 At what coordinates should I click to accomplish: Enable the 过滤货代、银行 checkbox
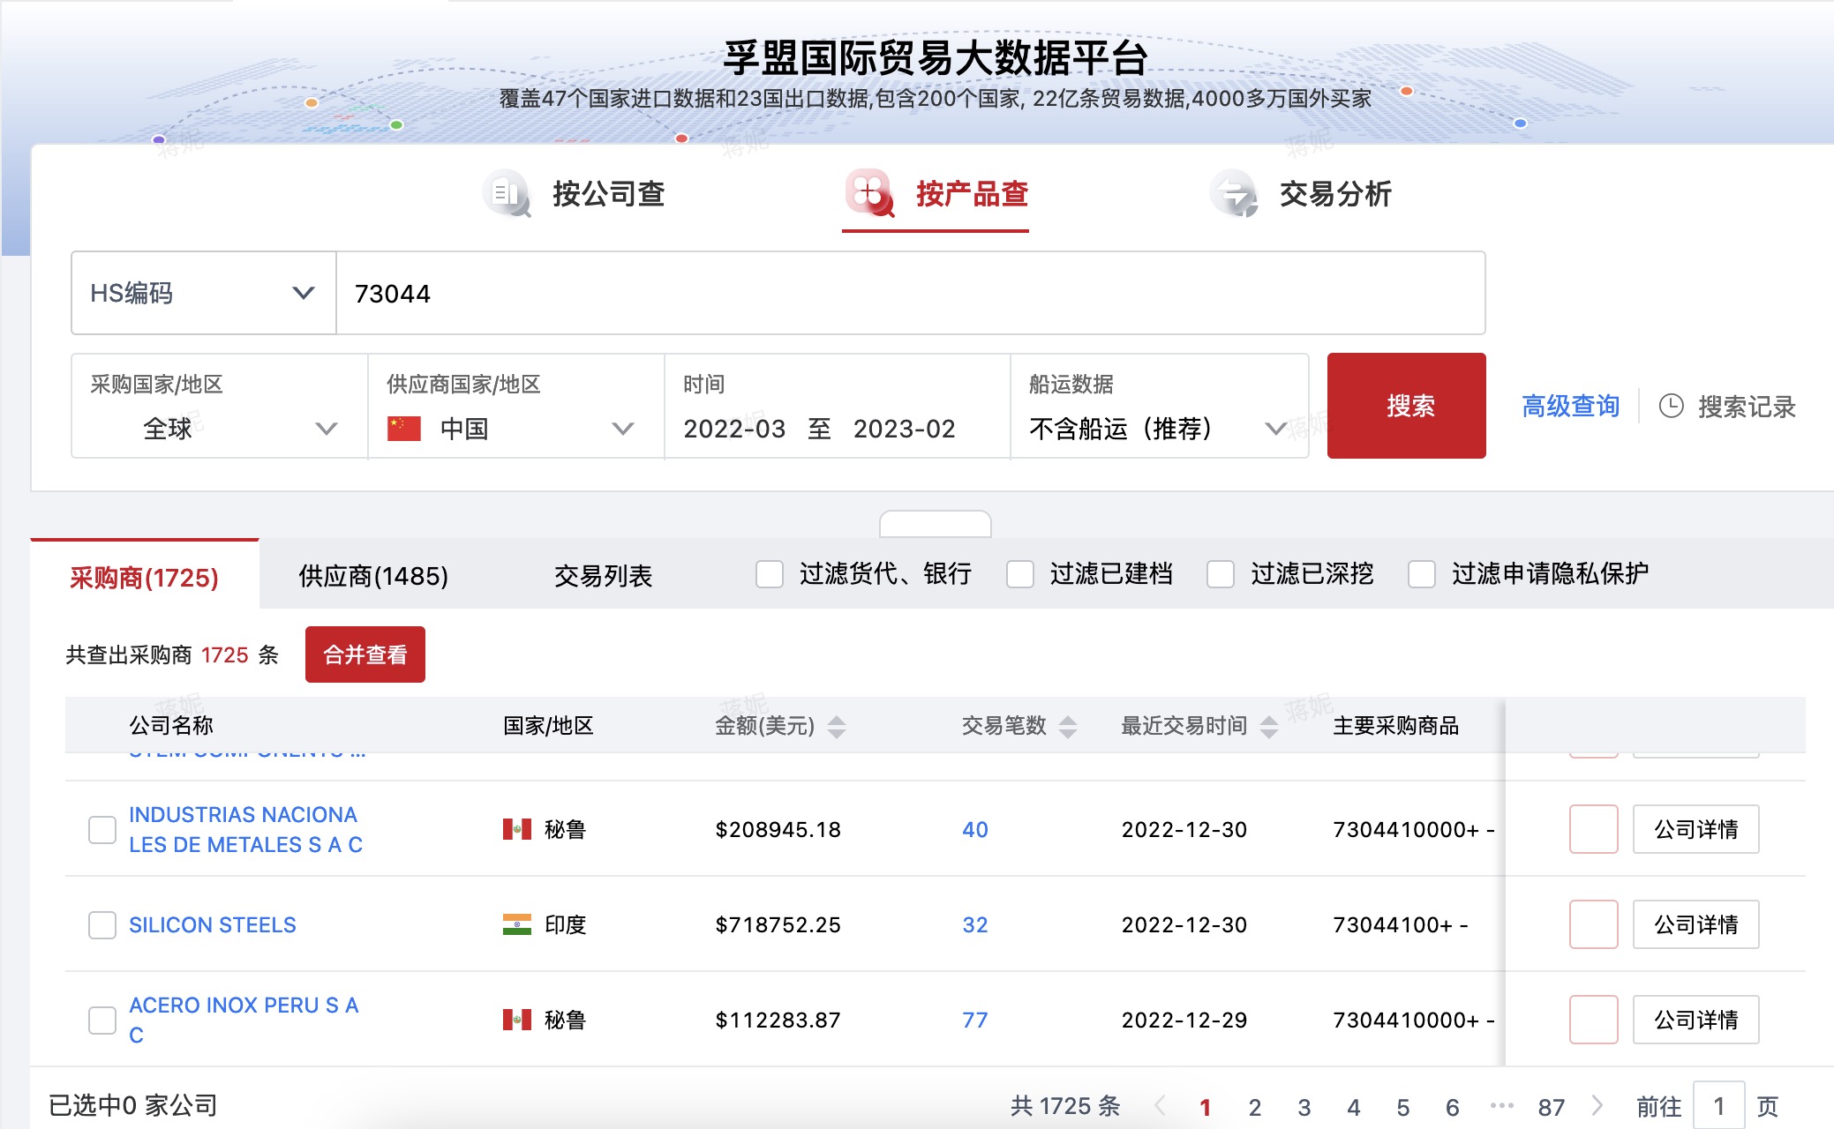point(769,574)
